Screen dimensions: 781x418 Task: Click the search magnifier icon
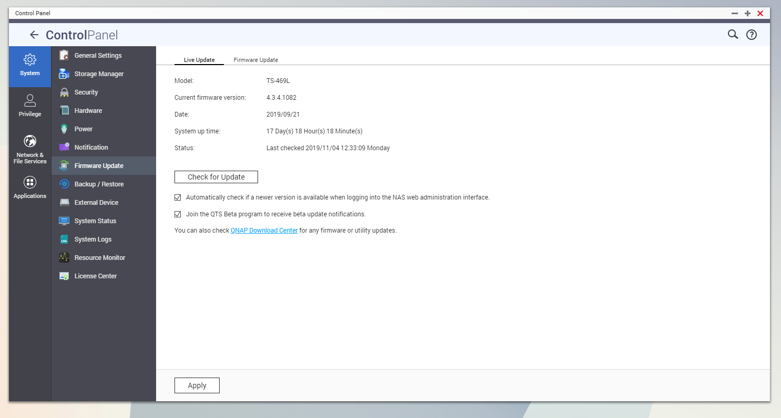point(733,35)
